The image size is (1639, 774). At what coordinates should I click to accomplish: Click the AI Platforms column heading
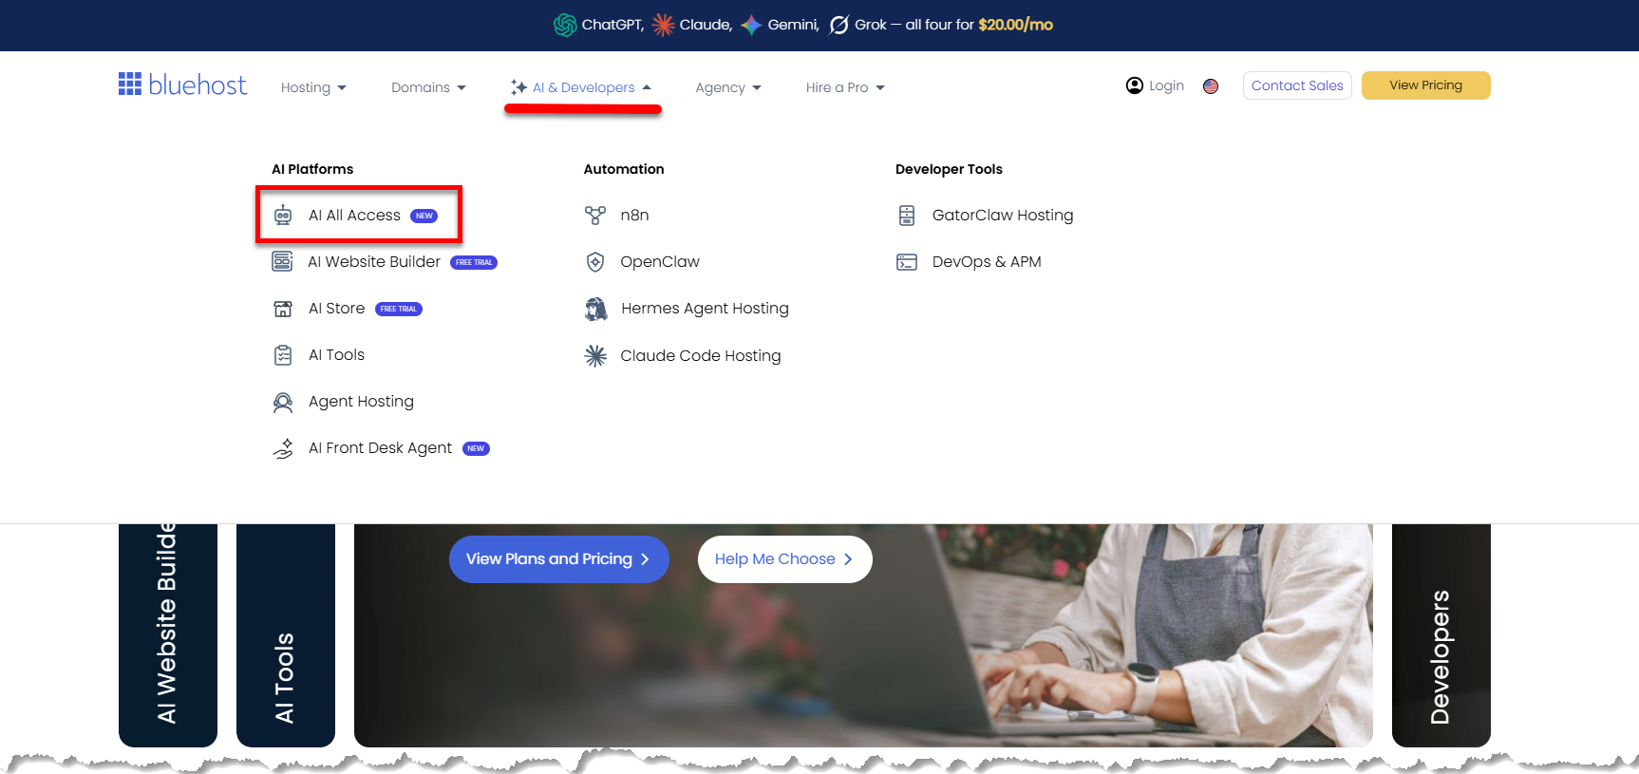tap(312, 169)
